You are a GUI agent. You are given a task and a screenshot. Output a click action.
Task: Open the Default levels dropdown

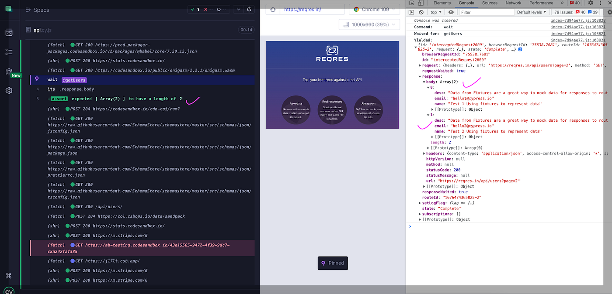[532, 12]
